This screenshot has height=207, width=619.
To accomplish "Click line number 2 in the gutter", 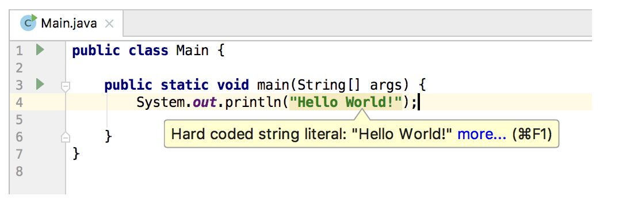I will (x=20, y=68).
